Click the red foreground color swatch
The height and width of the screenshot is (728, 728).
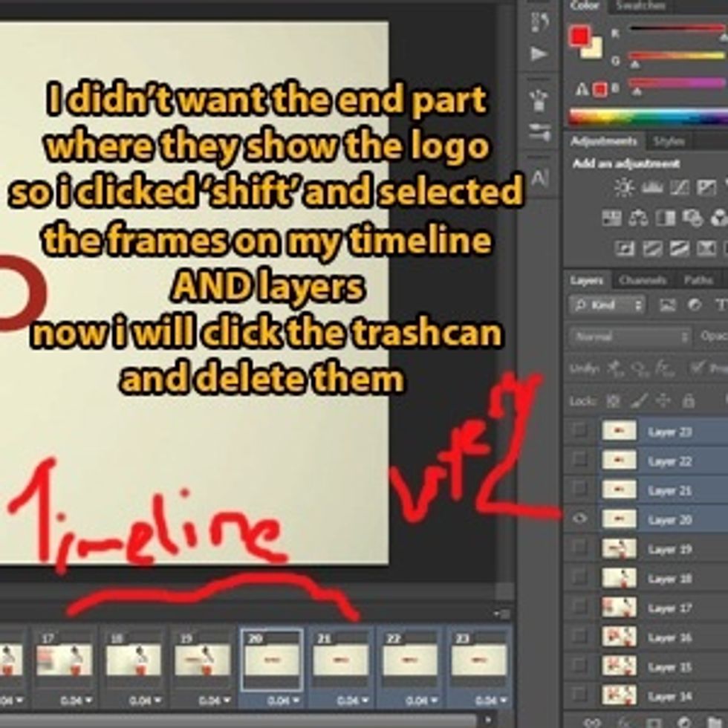click(579, 36)
